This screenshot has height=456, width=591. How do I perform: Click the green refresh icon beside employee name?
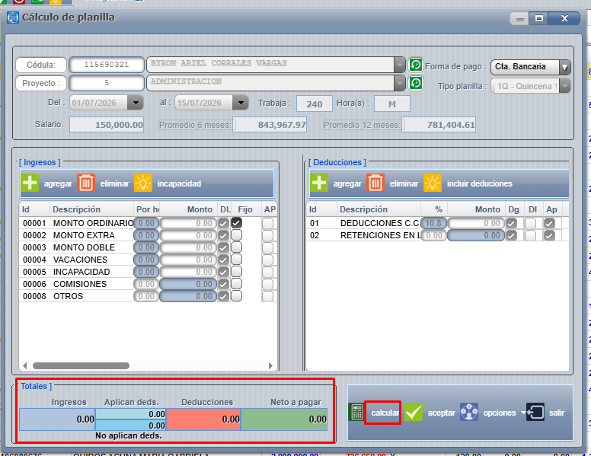[x=416, y=65]
